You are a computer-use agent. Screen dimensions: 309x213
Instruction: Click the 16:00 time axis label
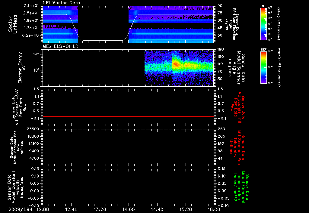(214, 209)
